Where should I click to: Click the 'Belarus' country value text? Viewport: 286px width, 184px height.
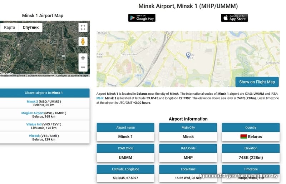(x=255, y=136)
